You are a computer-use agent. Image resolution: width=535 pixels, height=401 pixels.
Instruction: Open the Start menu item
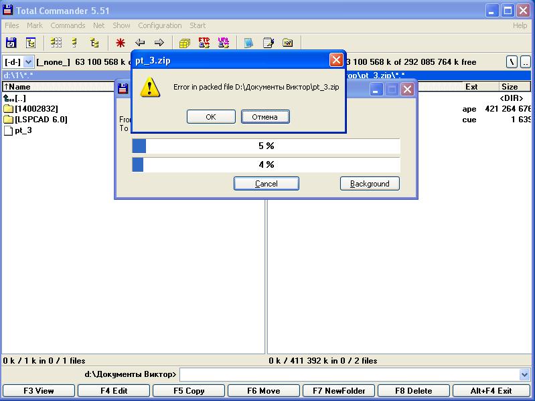coord(198,25)
